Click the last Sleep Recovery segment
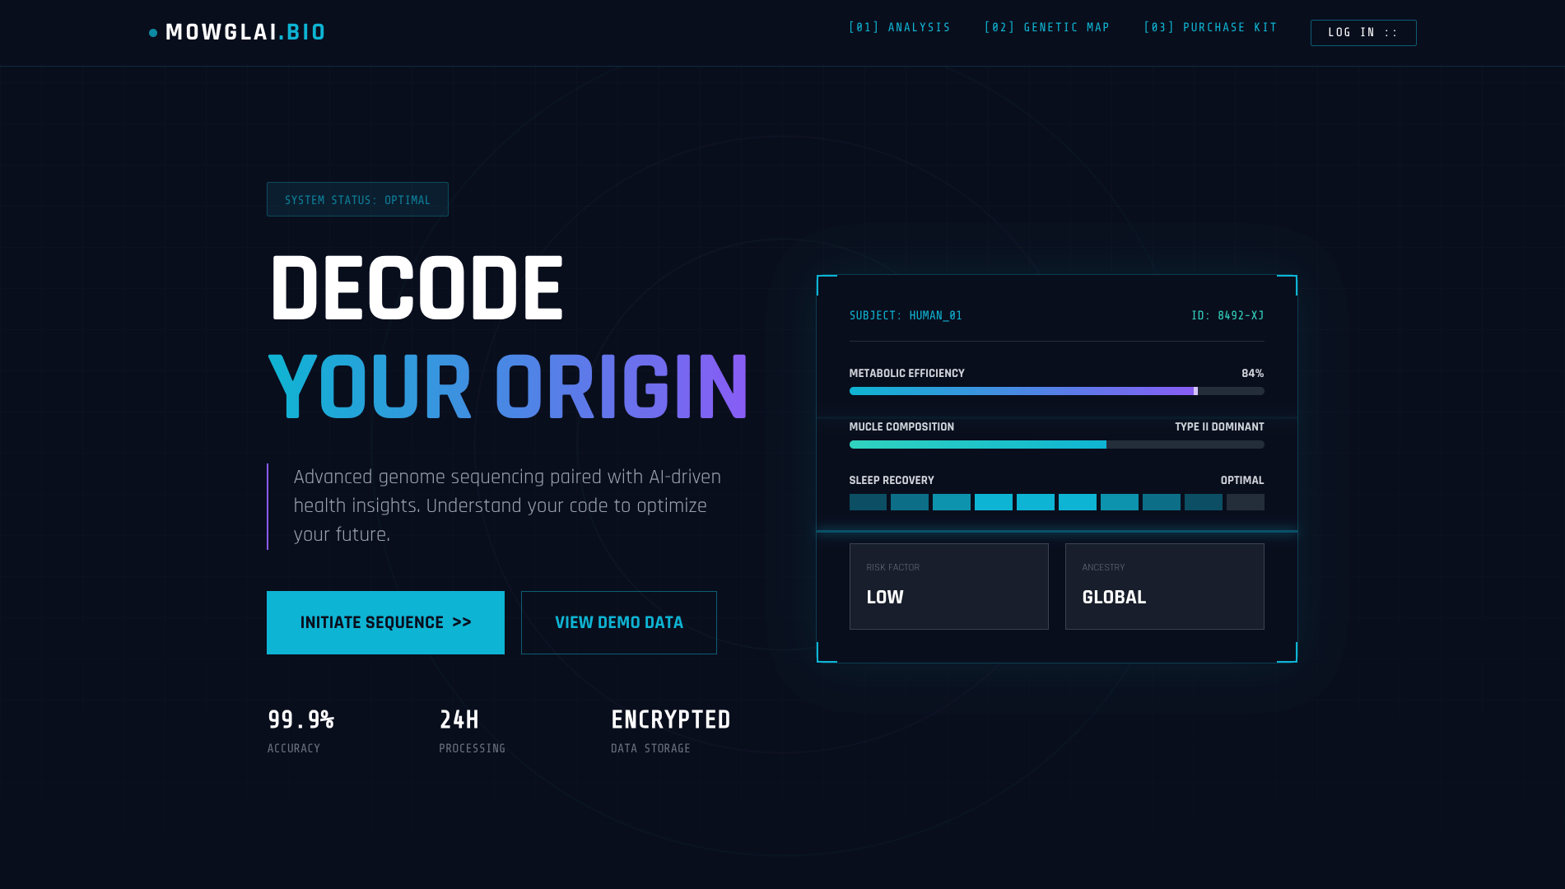 point(1245,502)
